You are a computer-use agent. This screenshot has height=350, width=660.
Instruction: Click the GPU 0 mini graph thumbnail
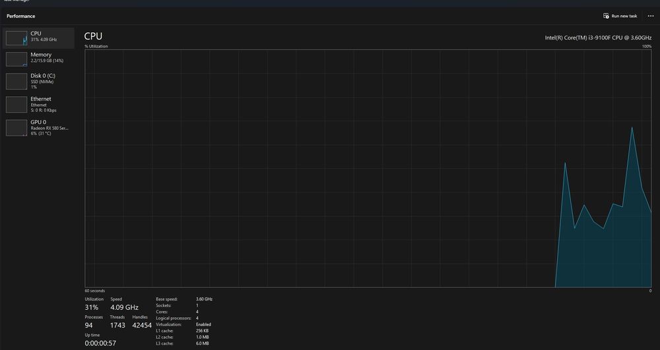tap(16, 128)
